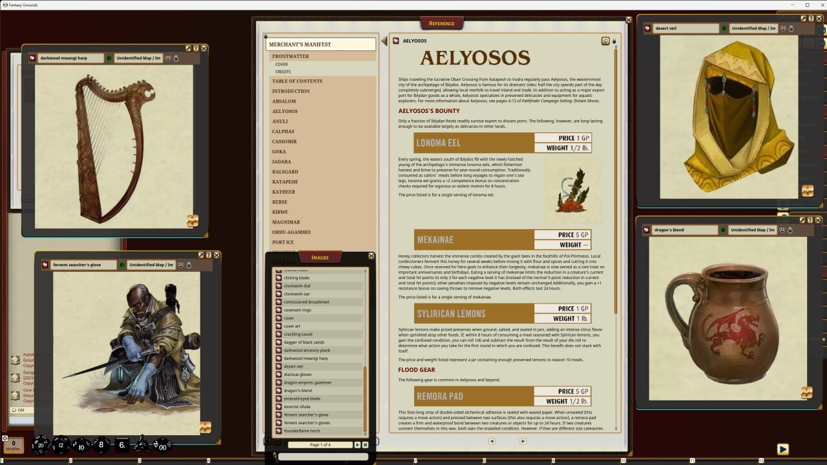
Task: Roll the percentile d00 die
Action: point(162,445)
